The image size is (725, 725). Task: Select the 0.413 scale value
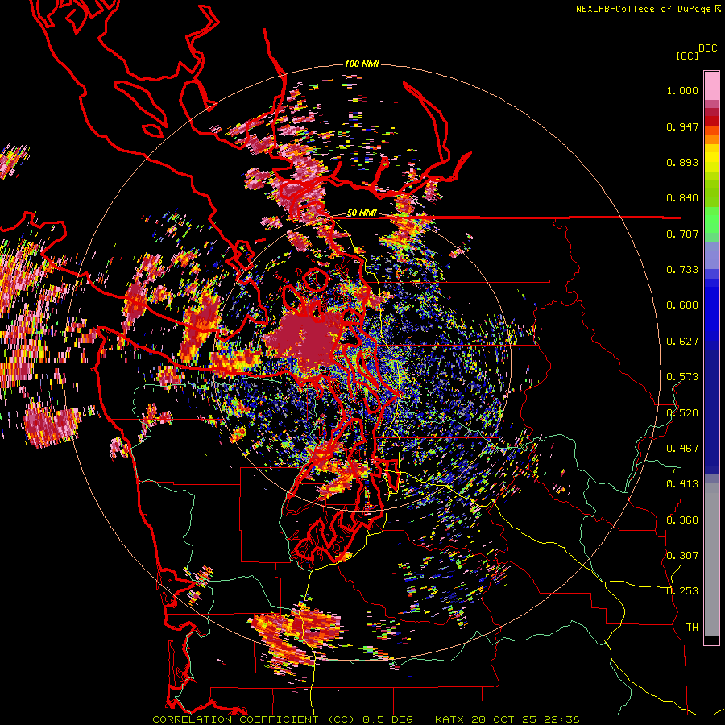point(682,484)
